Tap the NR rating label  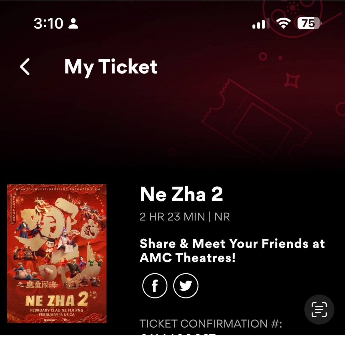(222, 217)
